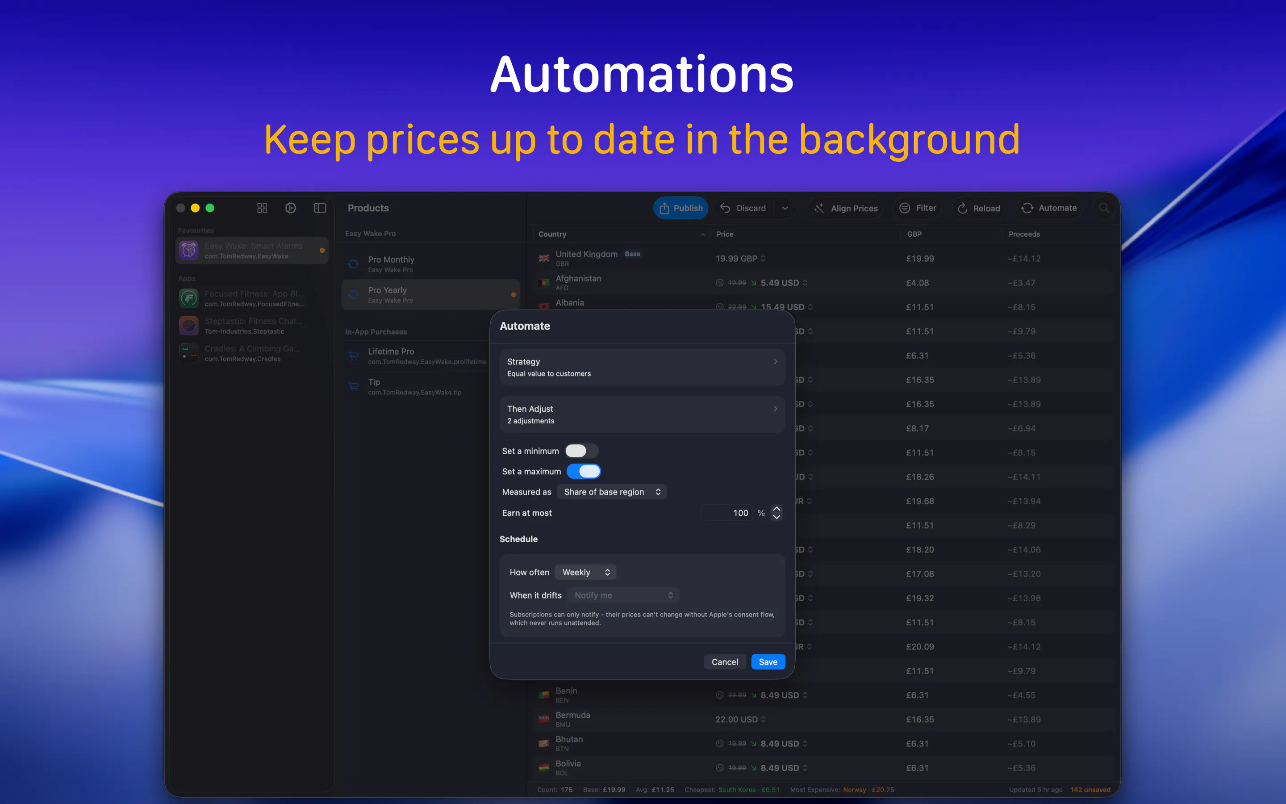Select the Focused Fitness app icon
The image size is (1286, 804).
188,298
